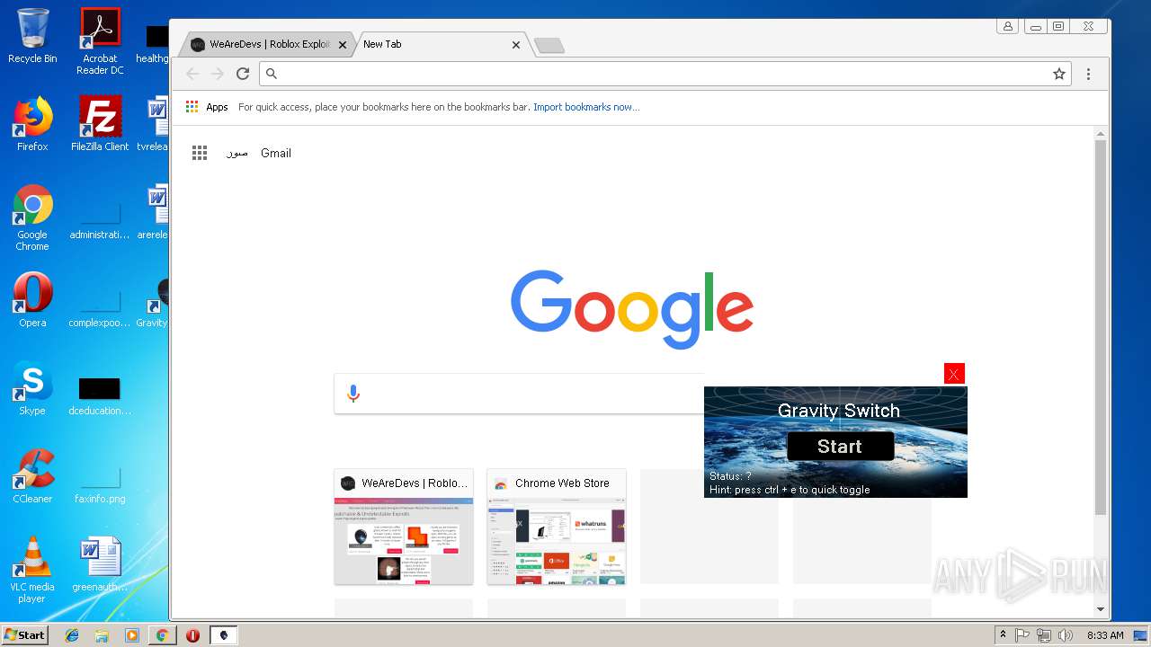Viewport: 1151px width, 647px height.
Task: Open Windows Explorer from taskbar
Action: (x=102, y=635)
